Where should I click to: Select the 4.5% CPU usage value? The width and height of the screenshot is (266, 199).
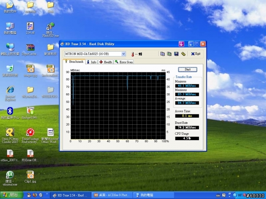coord(187,138)
